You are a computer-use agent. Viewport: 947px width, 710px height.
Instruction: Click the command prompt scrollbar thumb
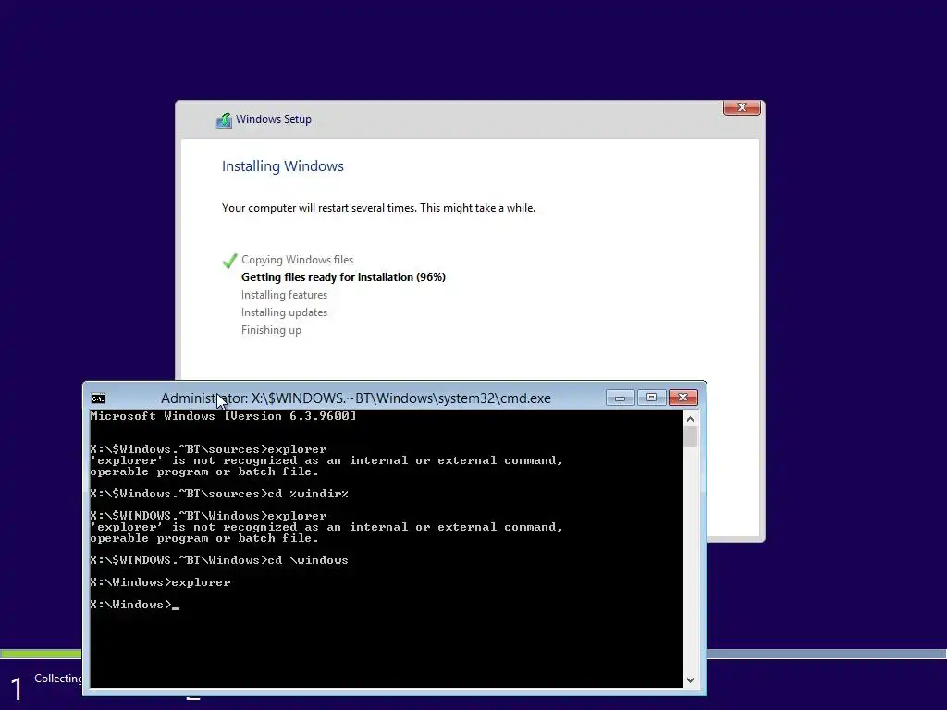690,436
